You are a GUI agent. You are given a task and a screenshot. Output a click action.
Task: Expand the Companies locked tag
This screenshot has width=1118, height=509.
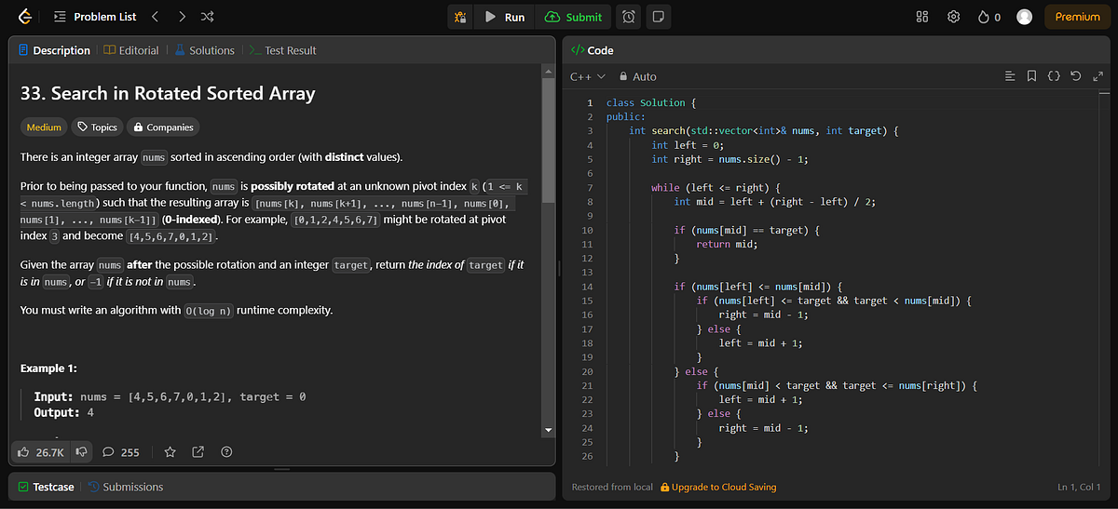point(163,127)
